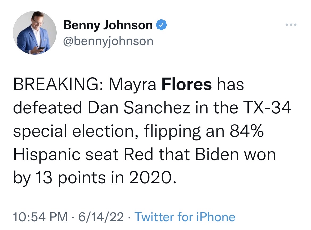311x230 pixels.
Task: Click the 84% figure in the tweet
Action: (x=247, y=131)
